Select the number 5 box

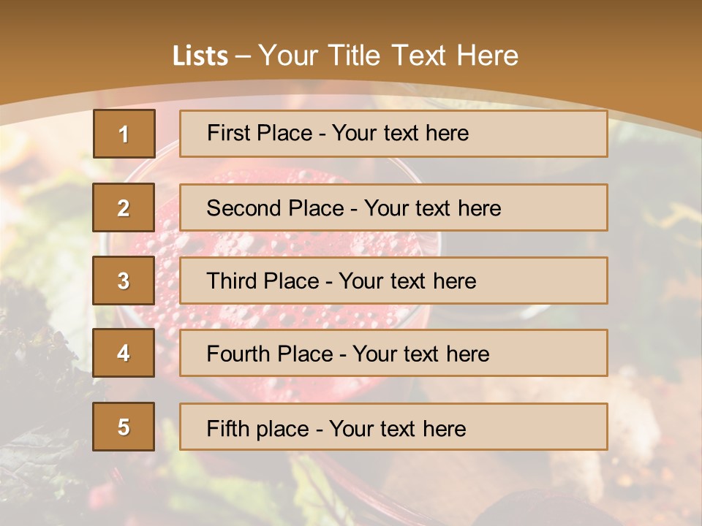tap(124, 427)
